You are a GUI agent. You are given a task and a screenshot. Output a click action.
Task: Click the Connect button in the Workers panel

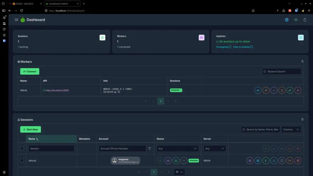[29, 71]
